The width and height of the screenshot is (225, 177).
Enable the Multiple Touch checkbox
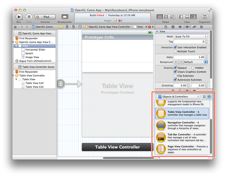(x=175, y=51)
